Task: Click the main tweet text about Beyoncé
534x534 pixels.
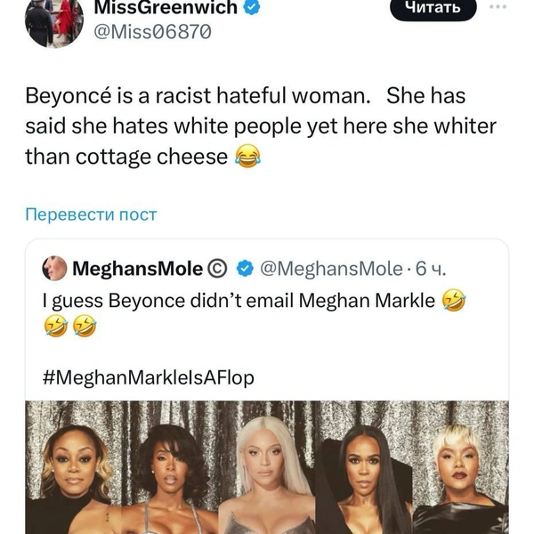Action: coord(261,126)
